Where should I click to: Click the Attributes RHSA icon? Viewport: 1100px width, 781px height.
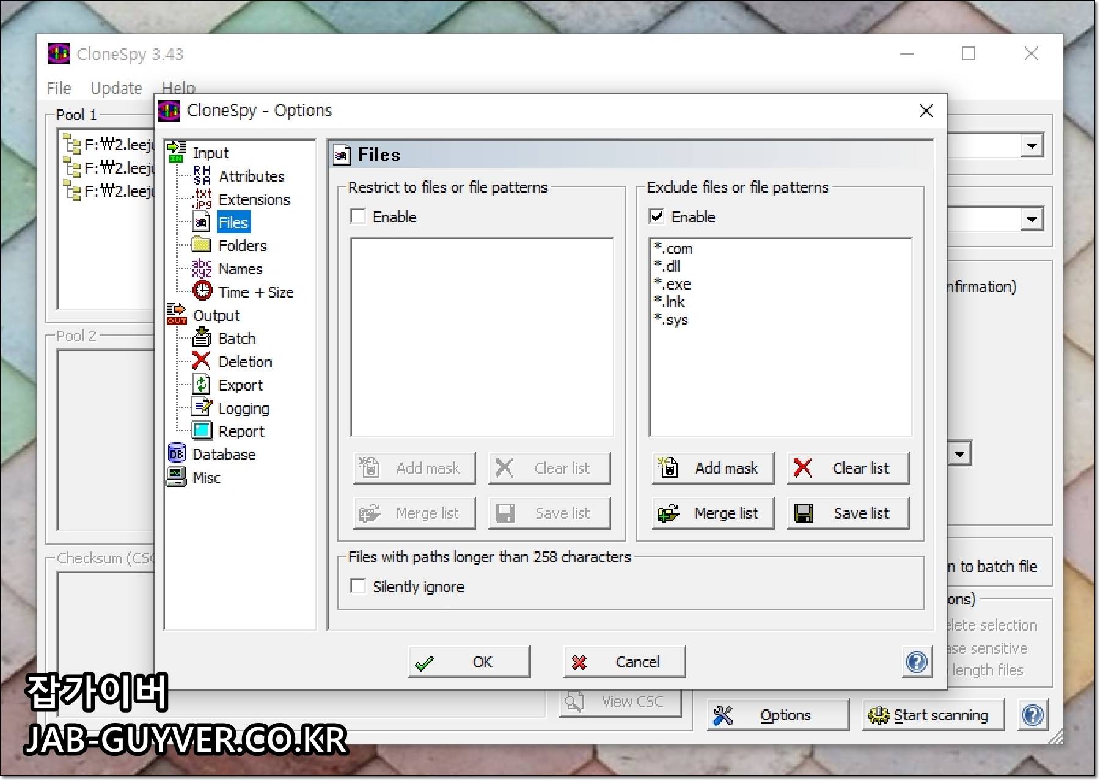[202, 175]
